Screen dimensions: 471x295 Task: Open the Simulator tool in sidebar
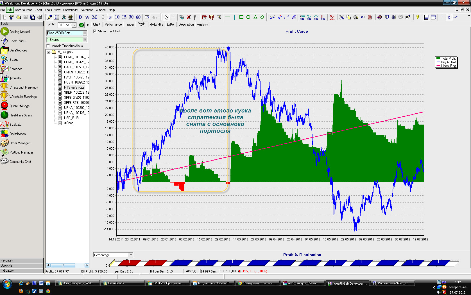coord(11,78)
